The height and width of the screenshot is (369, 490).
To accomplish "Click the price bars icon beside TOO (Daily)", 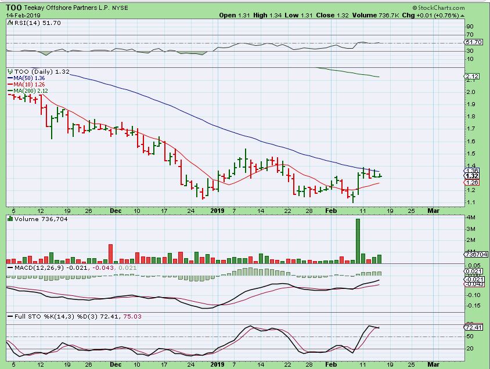I will (10, 71).
